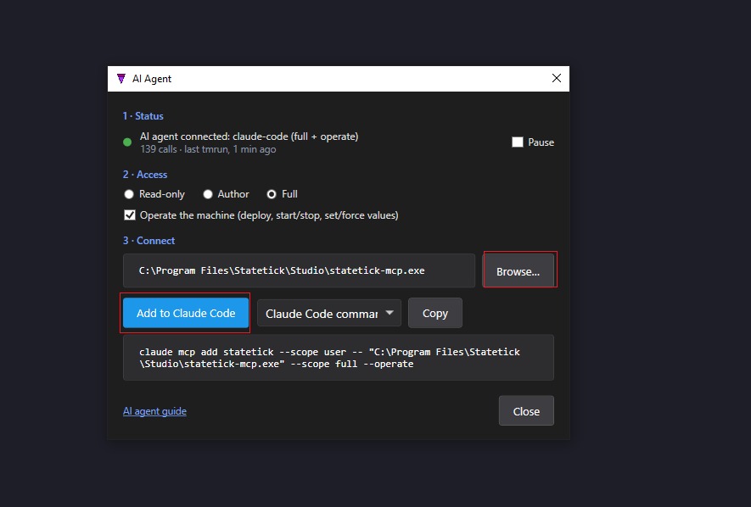Open the Claude Code command dropdown

pyautogui.click(x=329, y=314)
